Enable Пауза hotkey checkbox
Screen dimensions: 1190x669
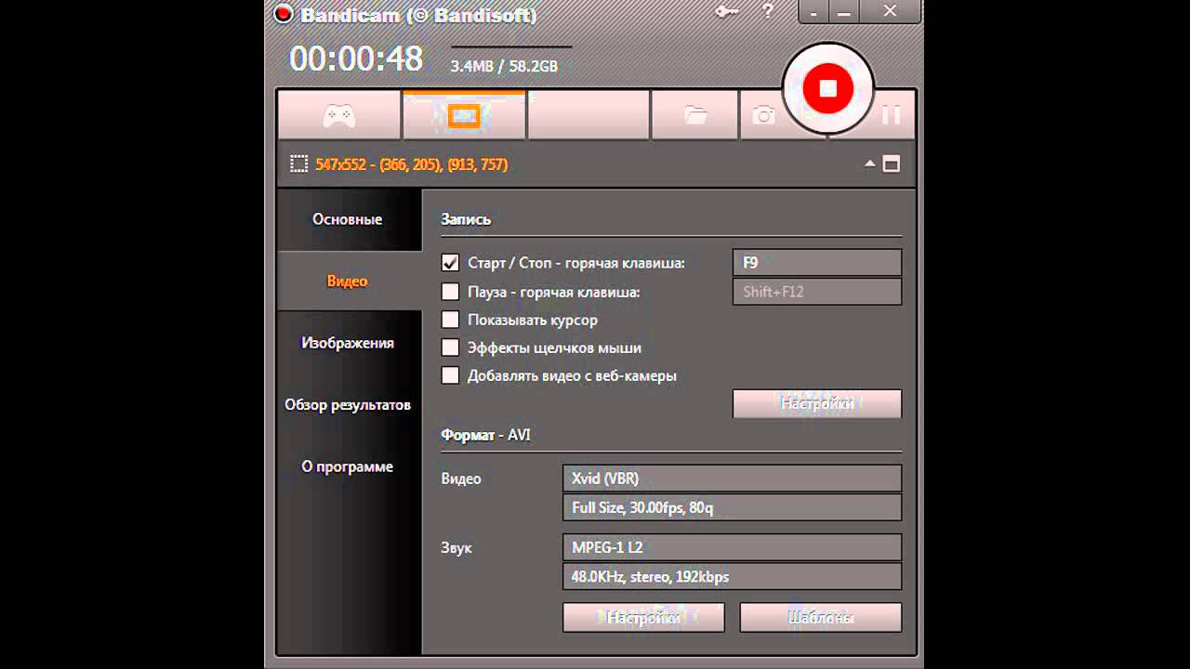(x=450, y=292)
